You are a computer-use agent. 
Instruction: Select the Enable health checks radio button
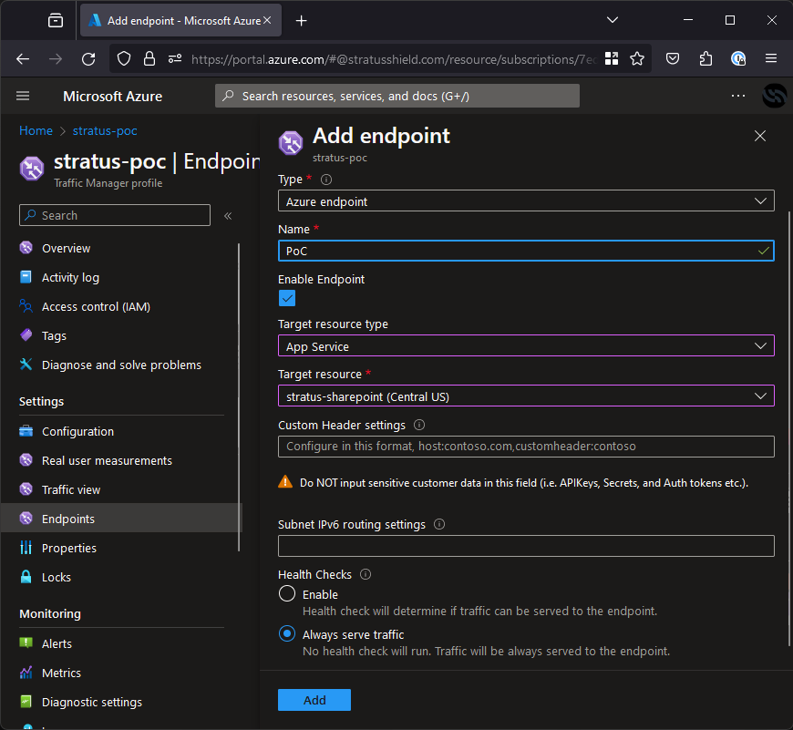[287, 593]
